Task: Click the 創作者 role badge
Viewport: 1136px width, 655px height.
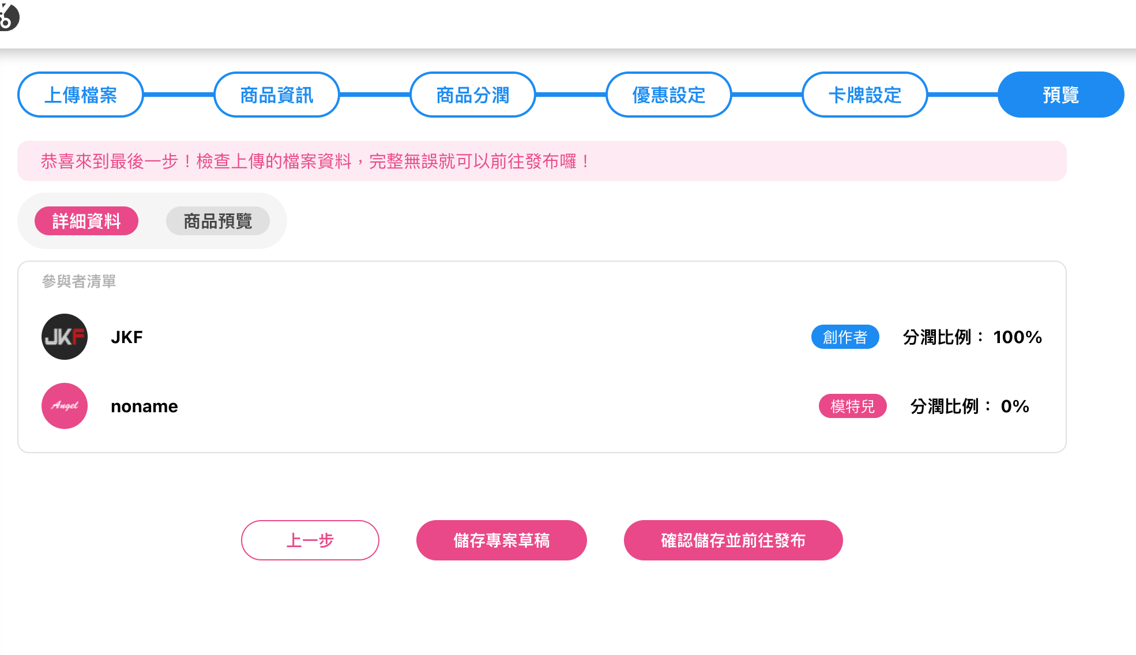Action: (x=845, y=337)
